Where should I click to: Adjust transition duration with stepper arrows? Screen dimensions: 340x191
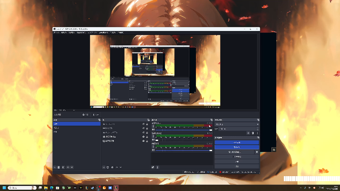258,129
